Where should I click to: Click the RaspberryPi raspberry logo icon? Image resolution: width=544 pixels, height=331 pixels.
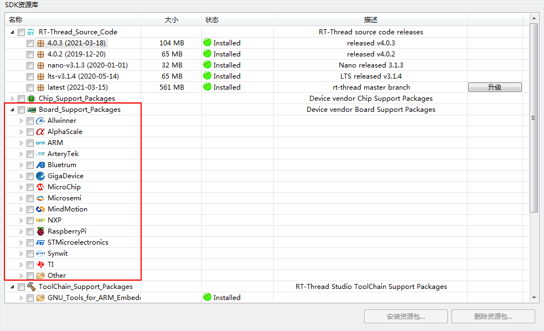pyautogui.click(x=40, y=231)
